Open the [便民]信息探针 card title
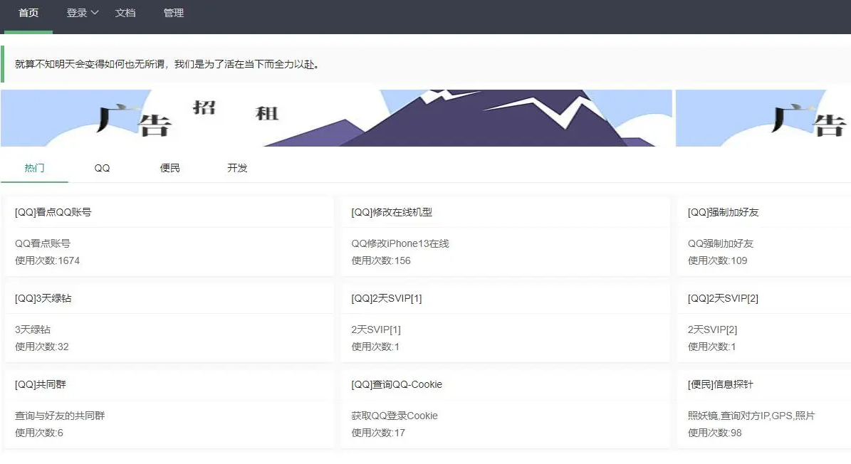The width and height of the screenshot is (851, 464). [x=720, y=385]
